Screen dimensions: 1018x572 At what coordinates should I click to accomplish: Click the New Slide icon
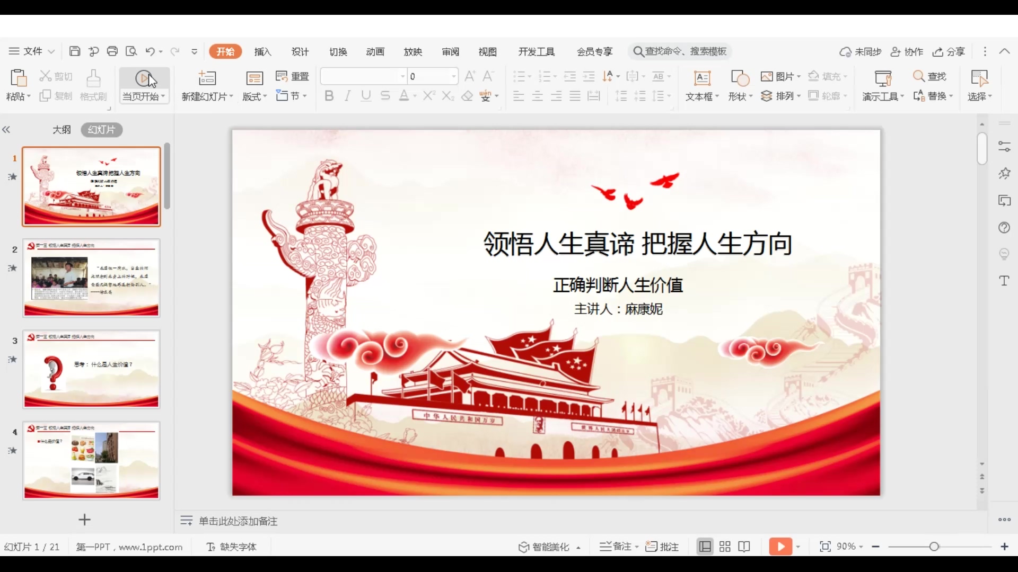click(x=207, y=78)
